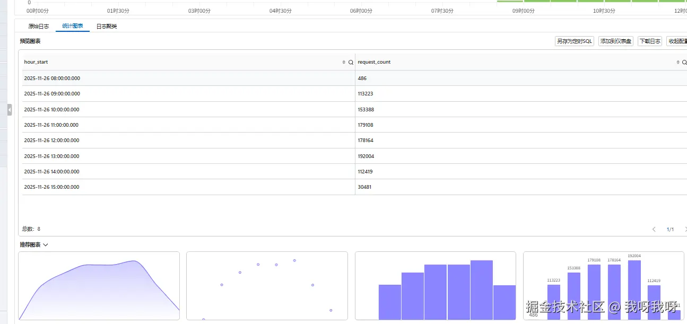
Task: Click the 收起配置 button
Action: 677,41
